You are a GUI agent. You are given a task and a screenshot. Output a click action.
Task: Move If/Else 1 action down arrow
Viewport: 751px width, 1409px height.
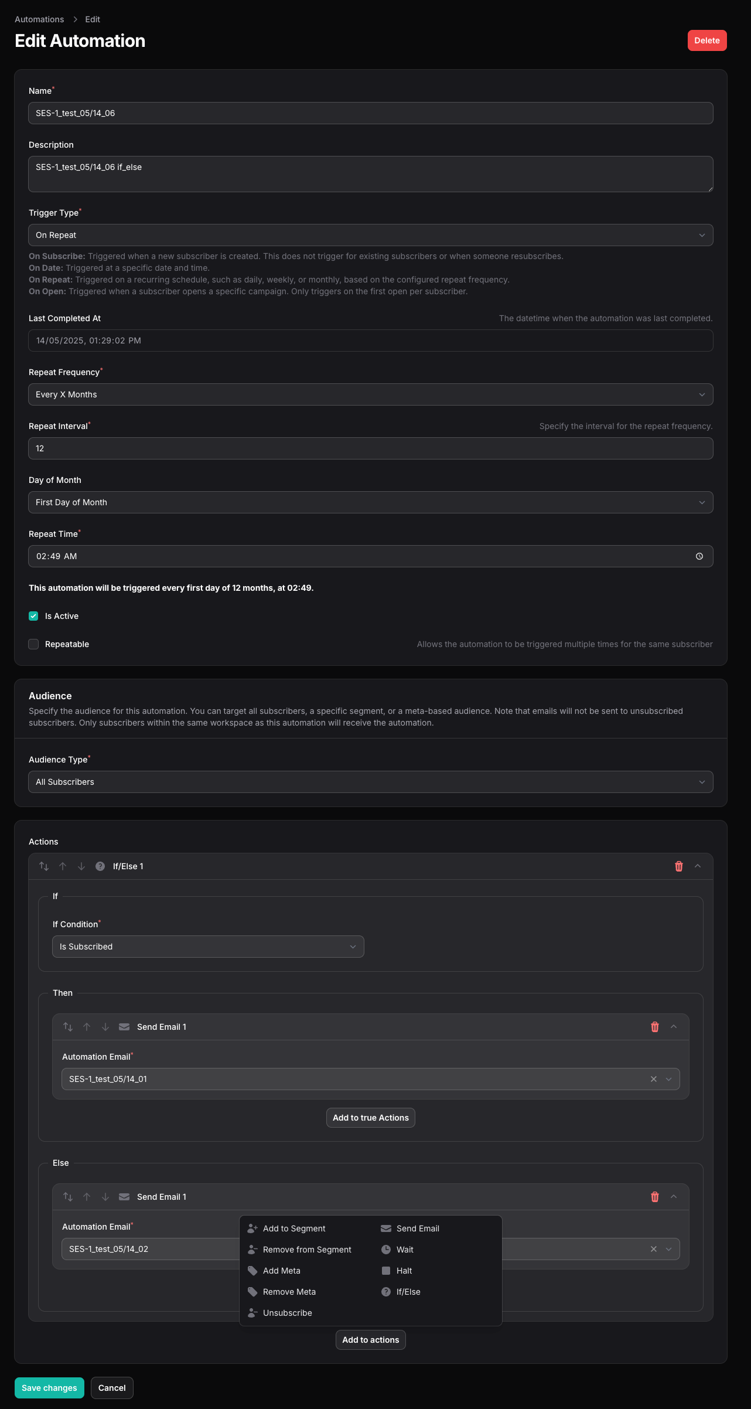(81, 866)
